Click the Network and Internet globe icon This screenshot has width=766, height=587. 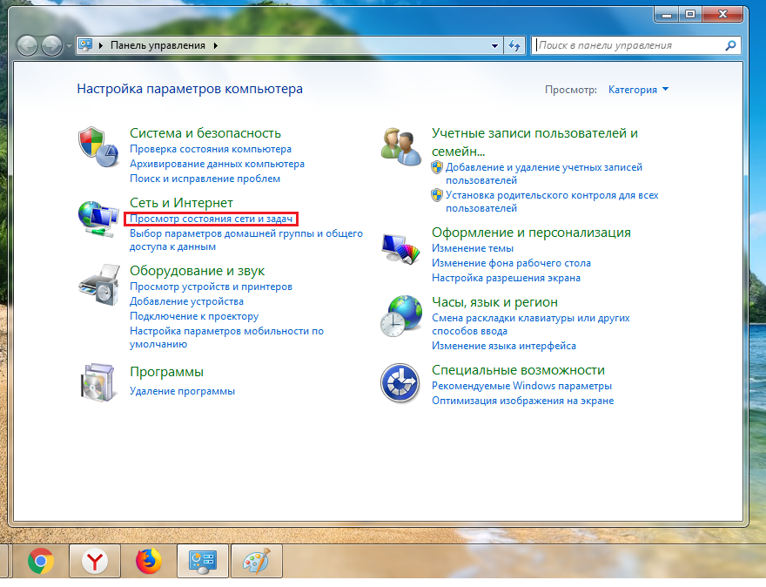point(97,218)
